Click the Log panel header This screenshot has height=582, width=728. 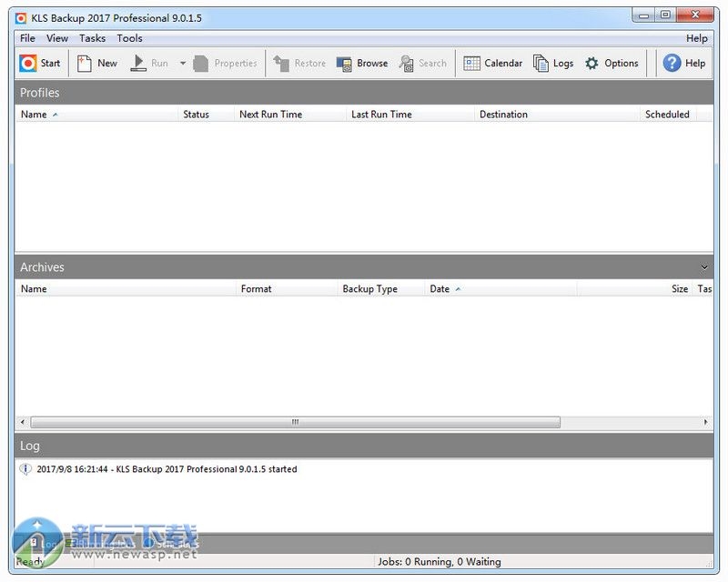[x=364, y=446]
